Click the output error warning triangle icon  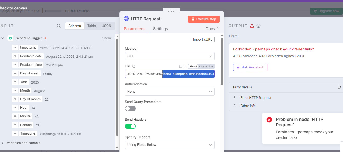tap(252, 26)
